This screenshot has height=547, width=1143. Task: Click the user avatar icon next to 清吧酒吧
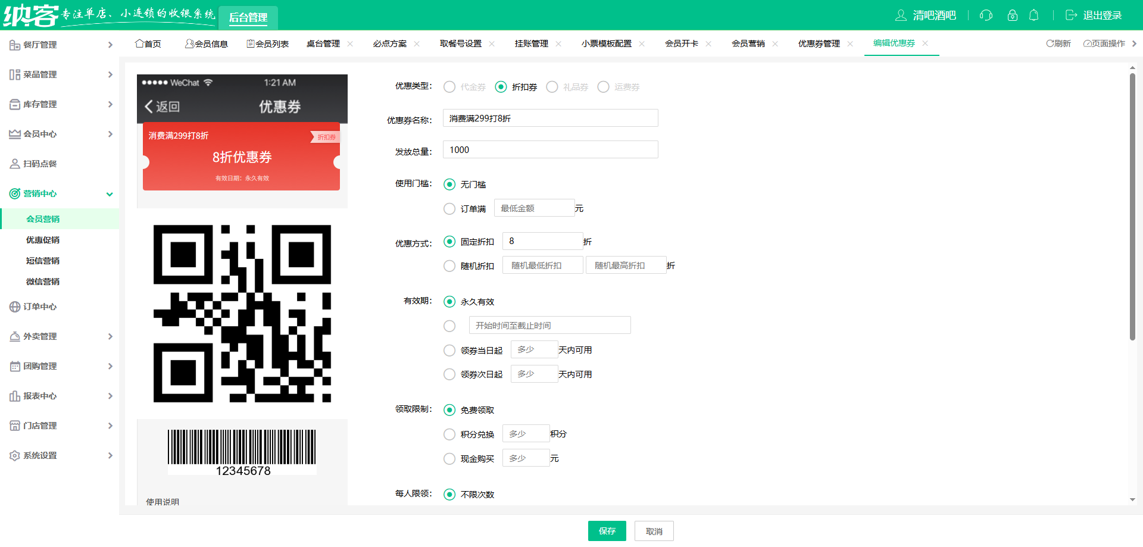pyautogui.click(x=901, y=15)
